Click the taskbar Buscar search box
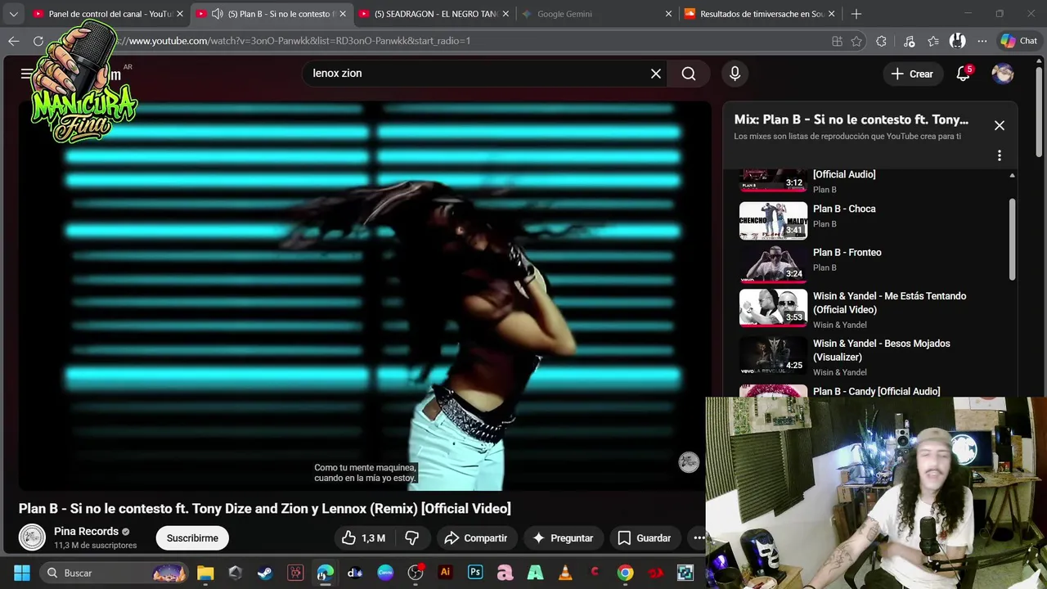Viewport: 1047px width, 589px height. [115, 573]
